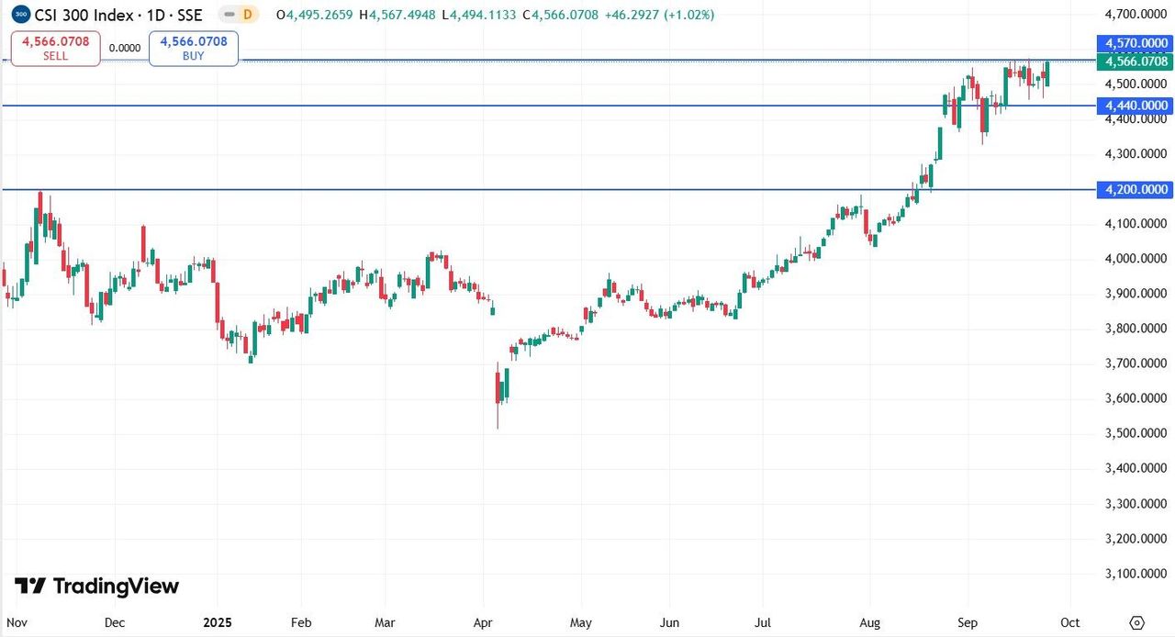
Task: Click the Jul label on the time axis
Action: tap(763, 622)
